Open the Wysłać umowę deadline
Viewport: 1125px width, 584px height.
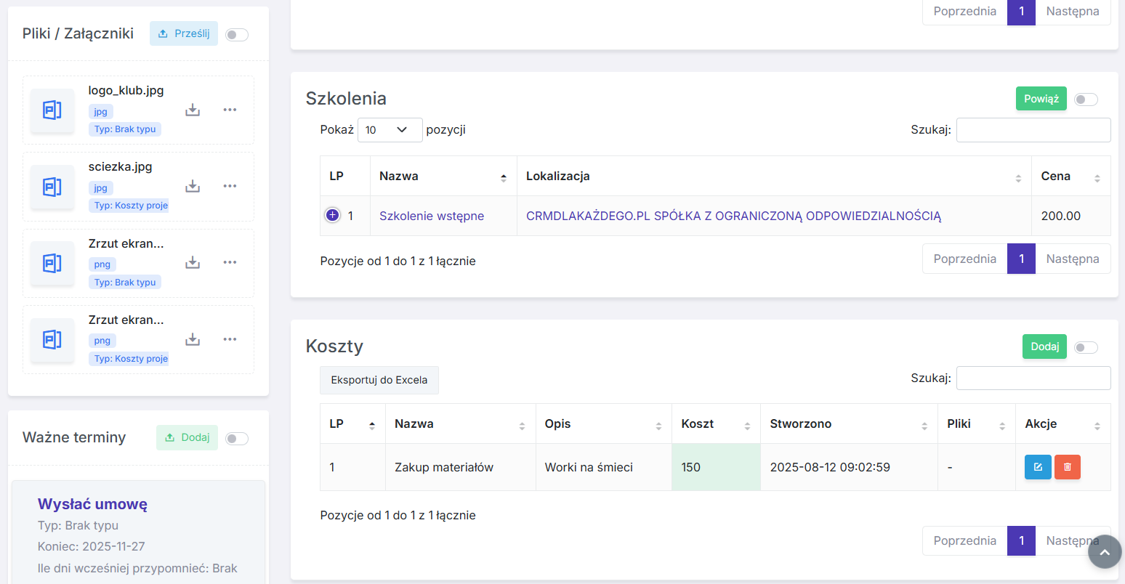coord(92,504)
